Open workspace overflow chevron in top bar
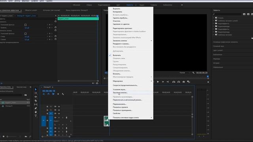Viewport: 253px width, 142px height. click(x=182, y=5)
